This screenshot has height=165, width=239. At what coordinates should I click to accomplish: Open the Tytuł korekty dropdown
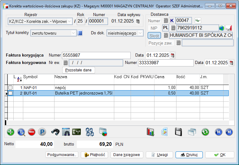click(73, 33)
